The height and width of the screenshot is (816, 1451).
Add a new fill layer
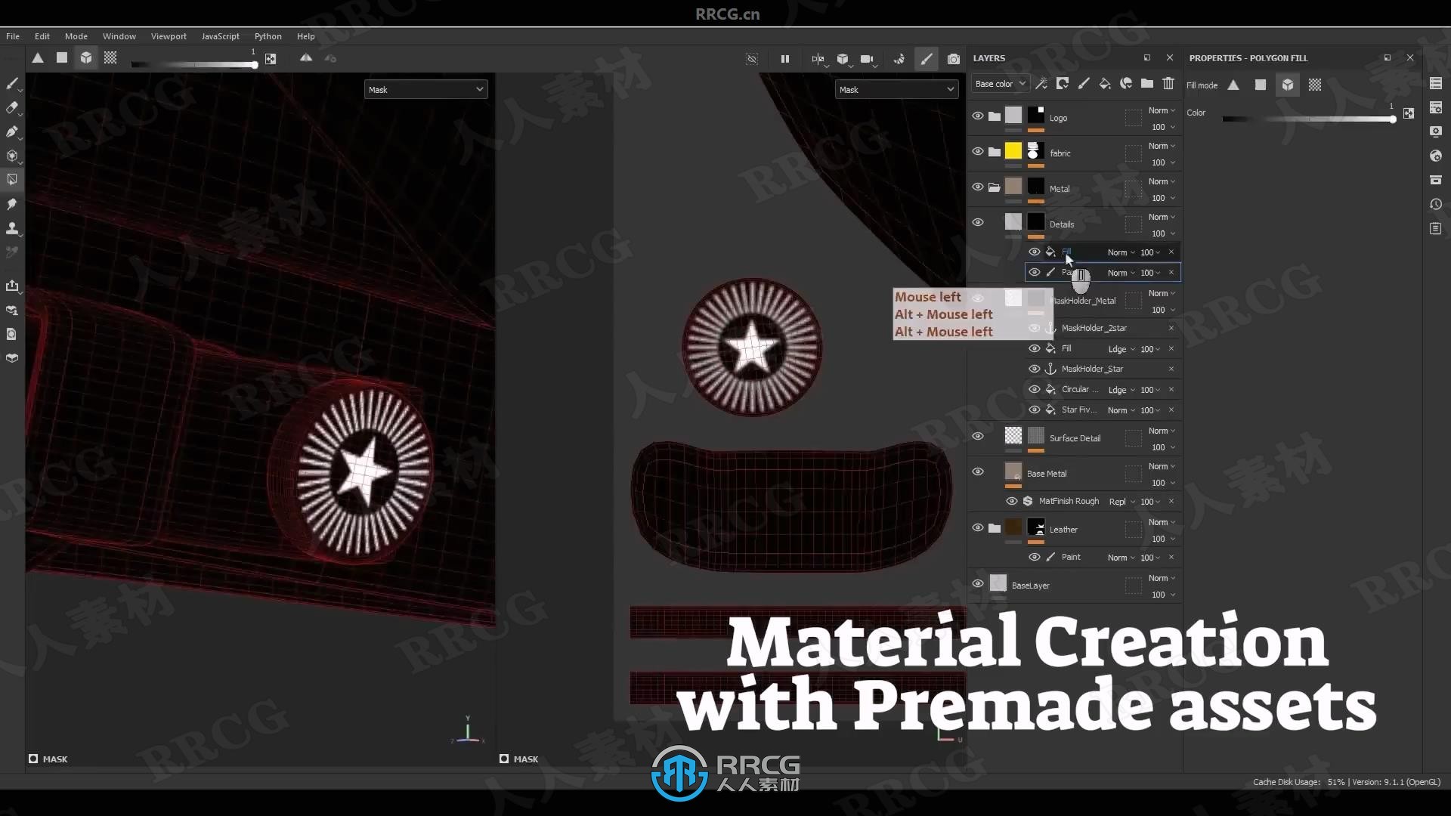pos(1105,84)
